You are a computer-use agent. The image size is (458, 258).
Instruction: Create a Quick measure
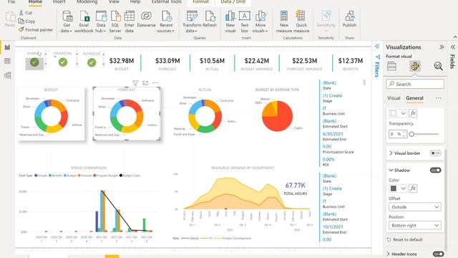(x=301, y=22)
